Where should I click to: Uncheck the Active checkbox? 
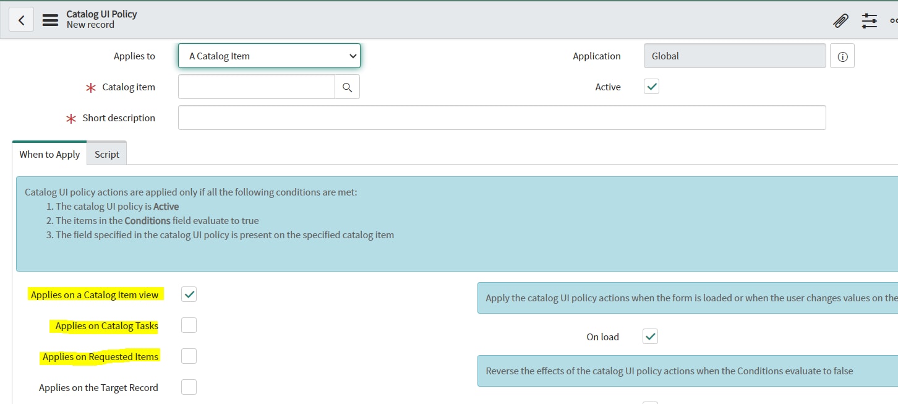(651, 87)
